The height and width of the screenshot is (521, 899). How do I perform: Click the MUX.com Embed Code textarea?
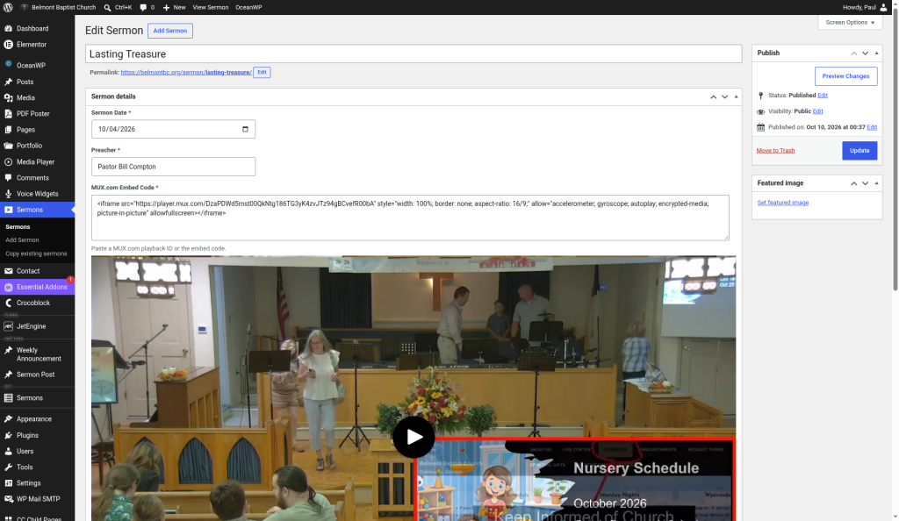(410, 218)
